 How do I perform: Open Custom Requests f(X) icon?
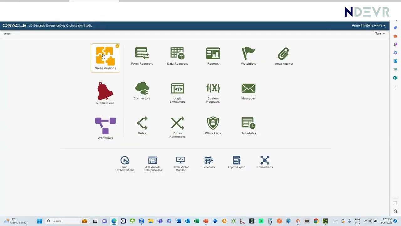click(213, 93)
